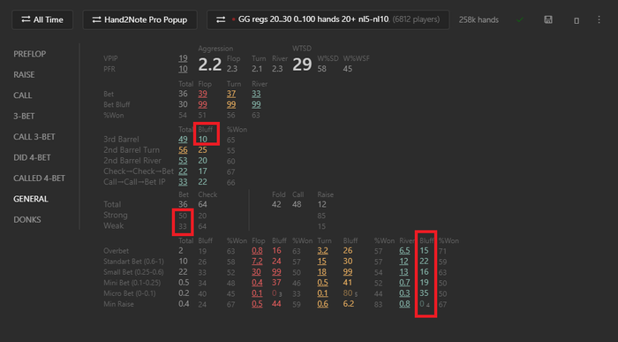Click the River Bet Bluff value 99
Image resolution: width=618 pixels, height=342 pixels.
(x=256, y=104)
